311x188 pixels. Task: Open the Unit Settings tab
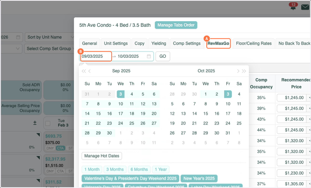[x=116, y=43]
